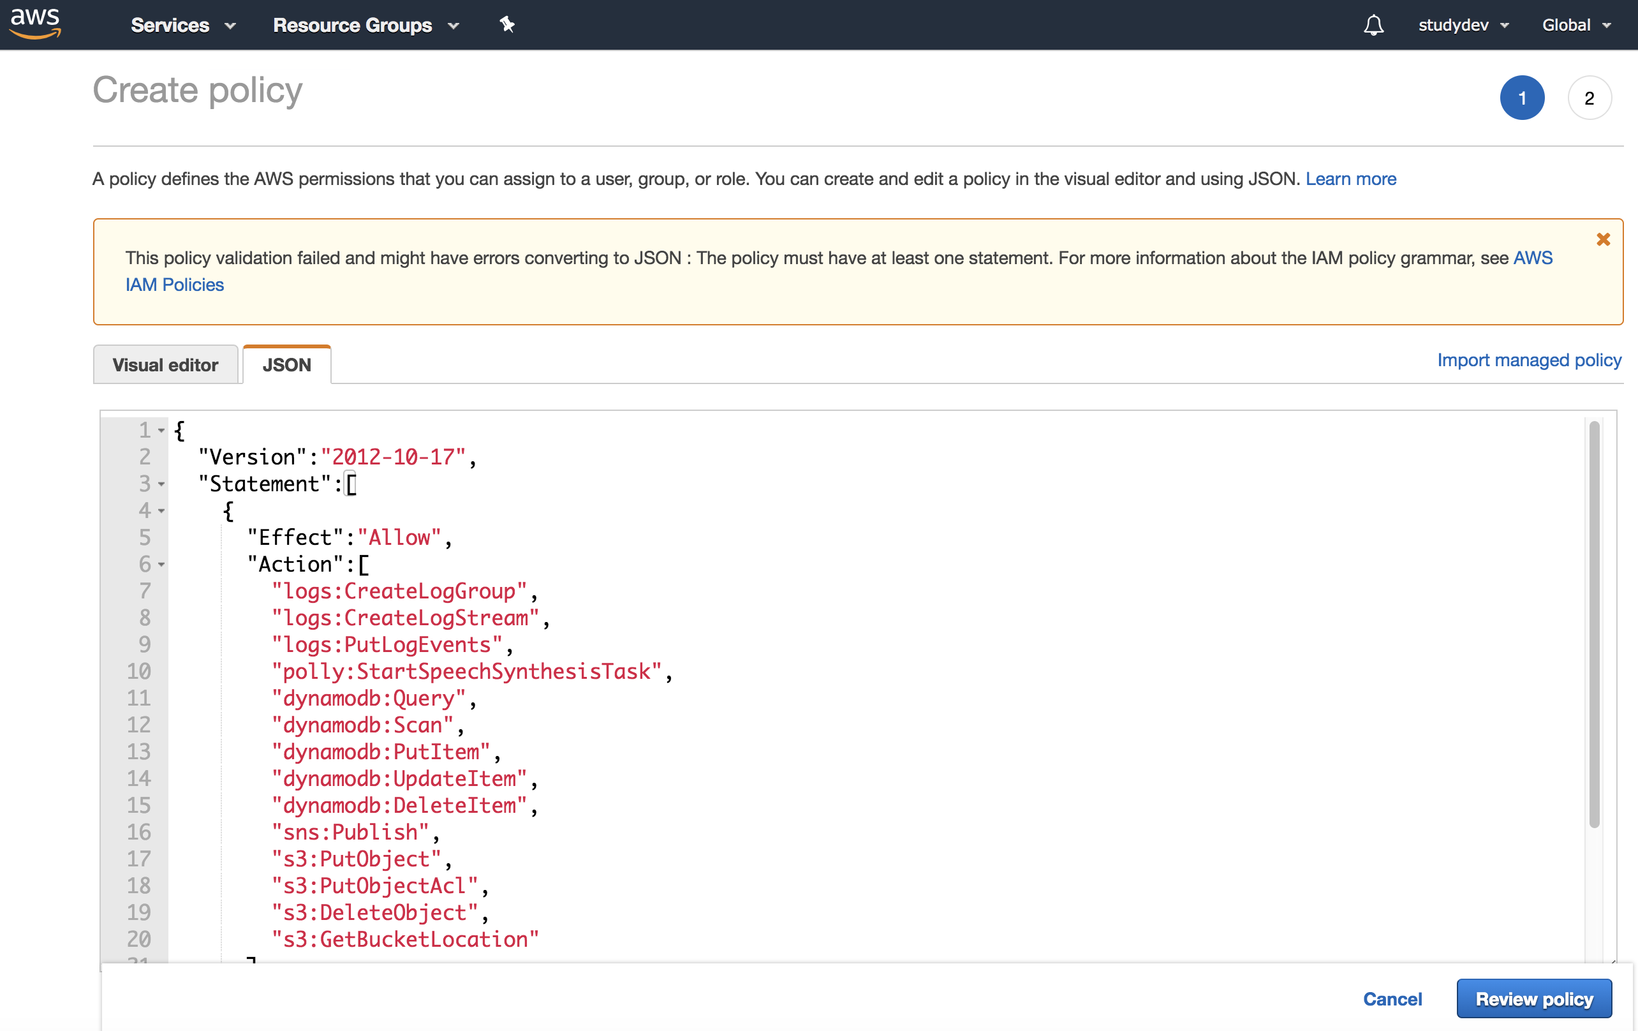Click the Cancel button
Screen dimensions: 1638x1031
[1392, 999]
